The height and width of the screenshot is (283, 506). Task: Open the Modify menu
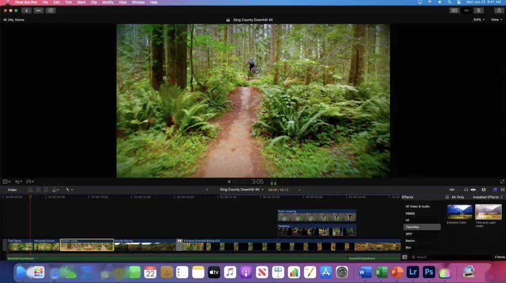point(108,2)
